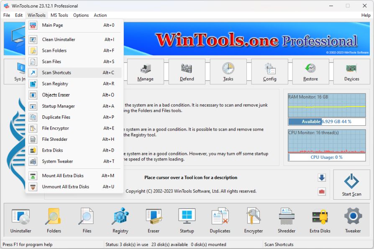Open the Startup manager tool
This screenshot has height=249, width=374.
[x=187, y=220]
